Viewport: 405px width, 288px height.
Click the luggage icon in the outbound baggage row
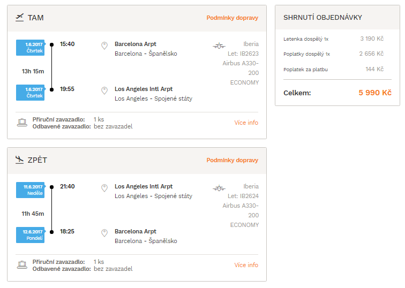pyautogui.click(x=22, y=123)
